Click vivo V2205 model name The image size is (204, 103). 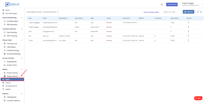pyautogui.click(x=62, y=41)
